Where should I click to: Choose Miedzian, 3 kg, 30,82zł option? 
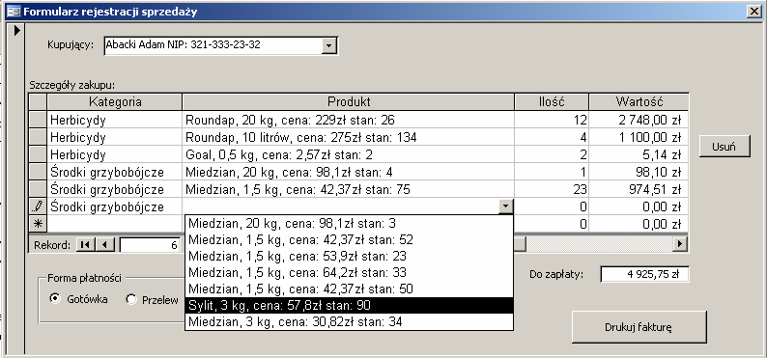350,321
